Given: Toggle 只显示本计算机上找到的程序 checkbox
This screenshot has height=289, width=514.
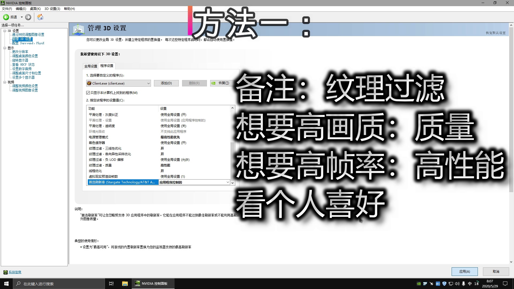Looking at the screenshot, I should (88, 93).
